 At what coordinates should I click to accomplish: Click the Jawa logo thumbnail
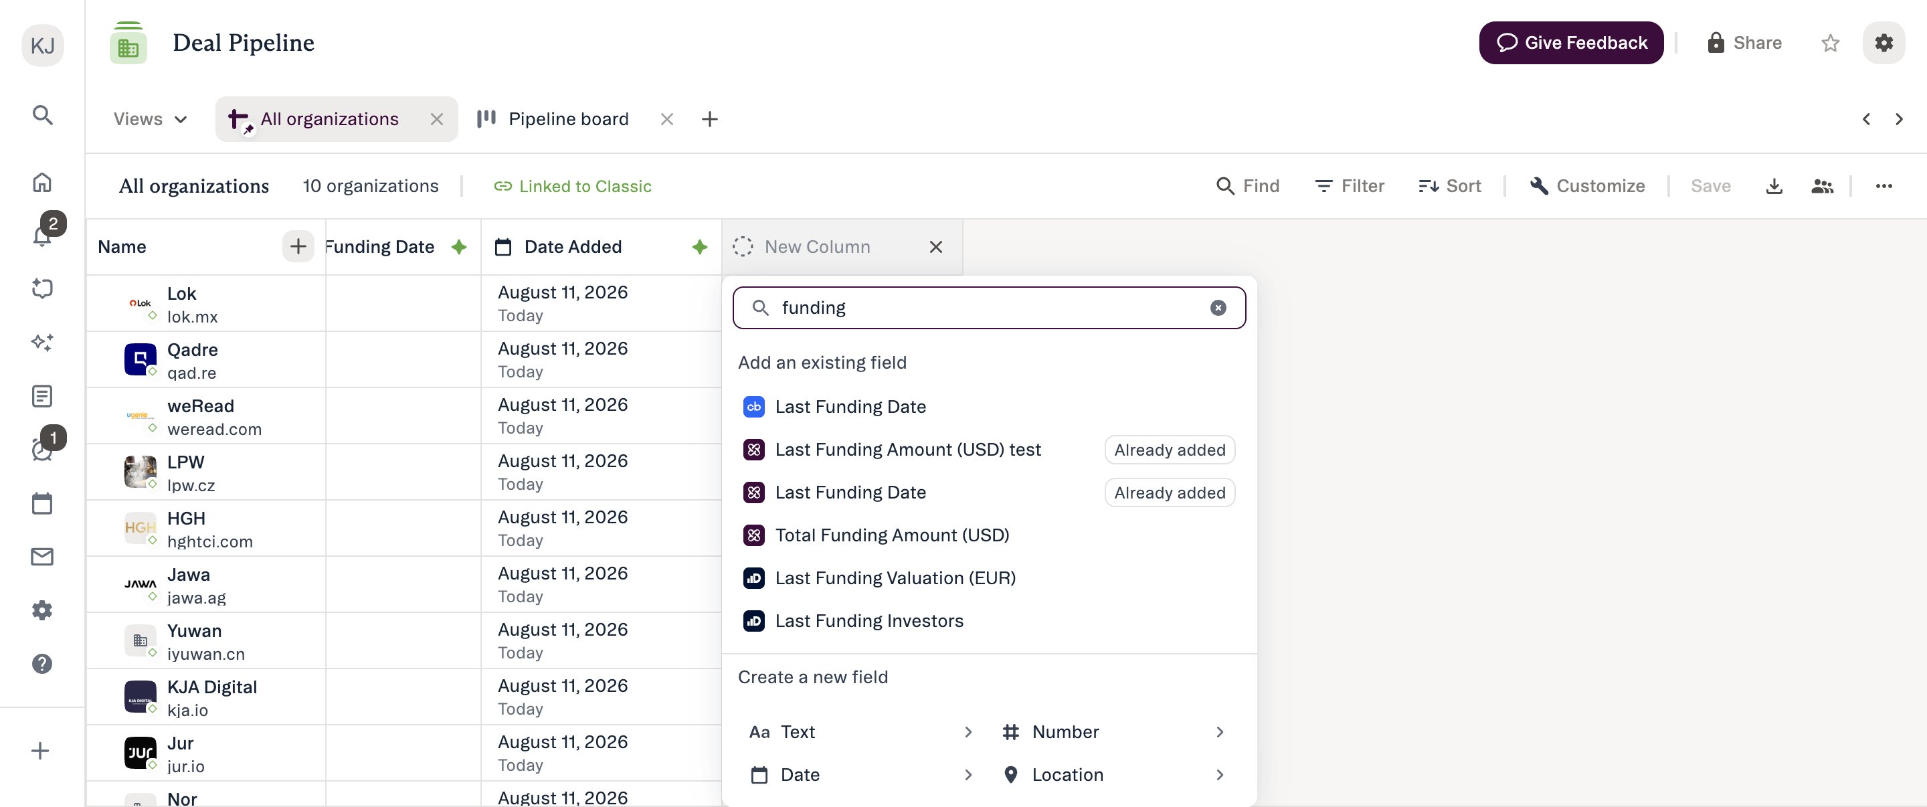pyautogui.click(x=140, y=584)
